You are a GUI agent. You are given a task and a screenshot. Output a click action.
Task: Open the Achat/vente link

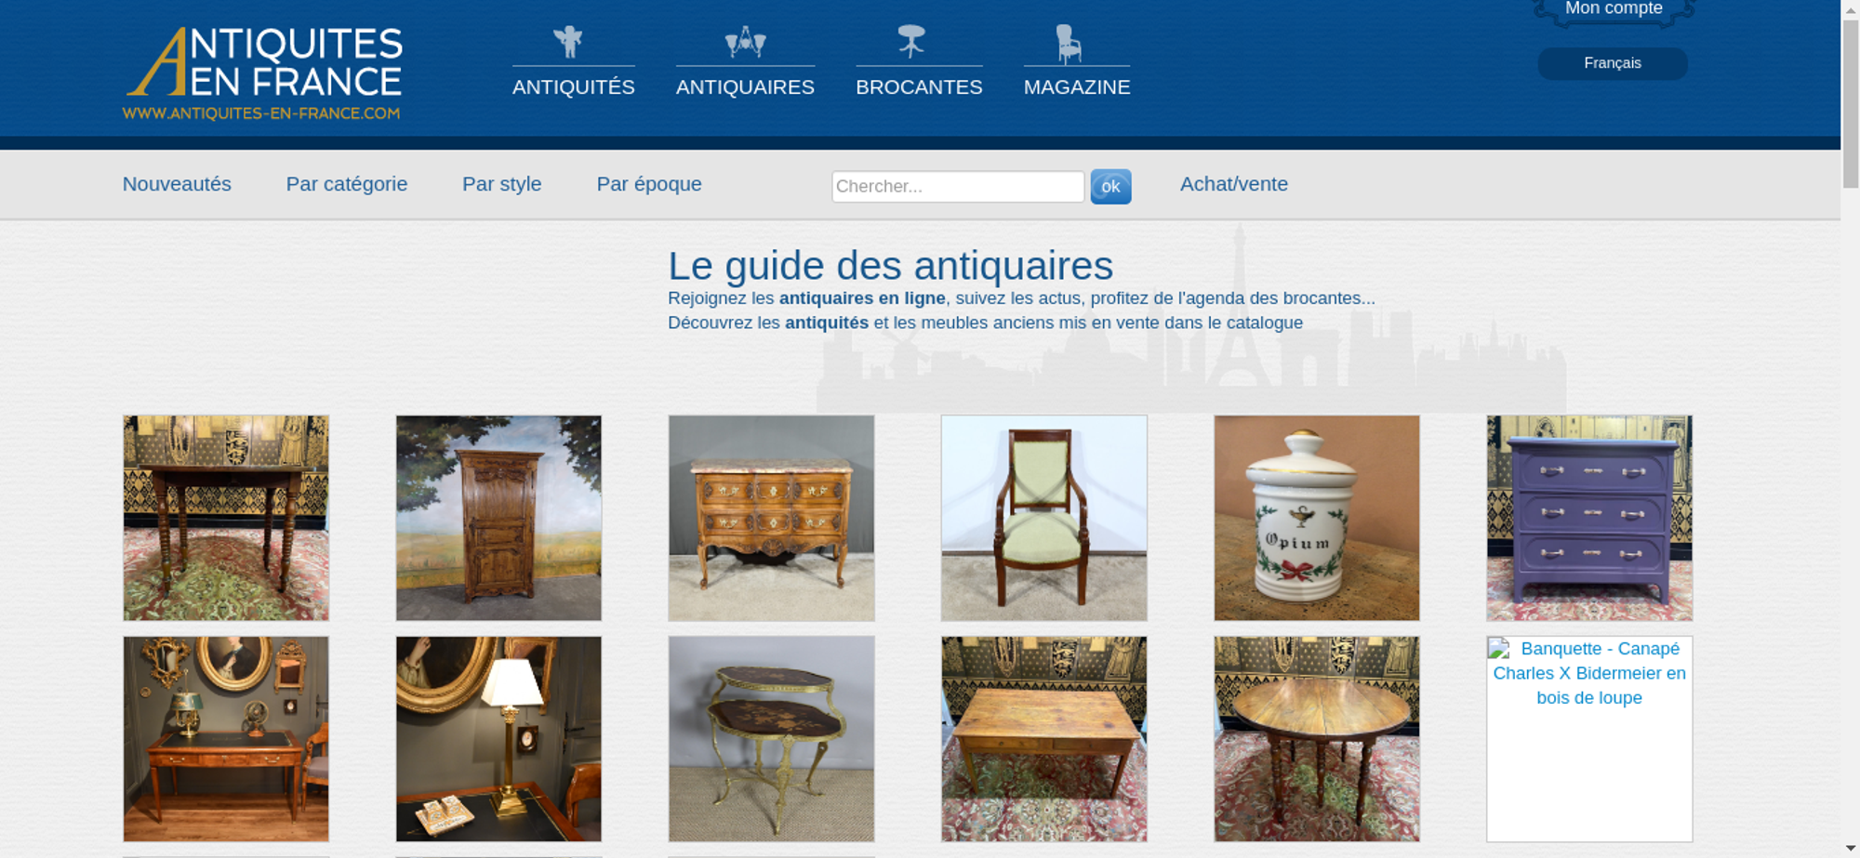tap(1234, 184)
